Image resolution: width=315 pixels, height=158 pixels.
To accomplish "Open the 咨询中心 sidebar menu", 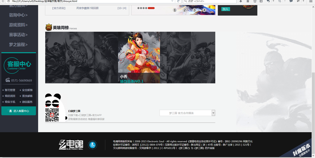I will [18, 15].
